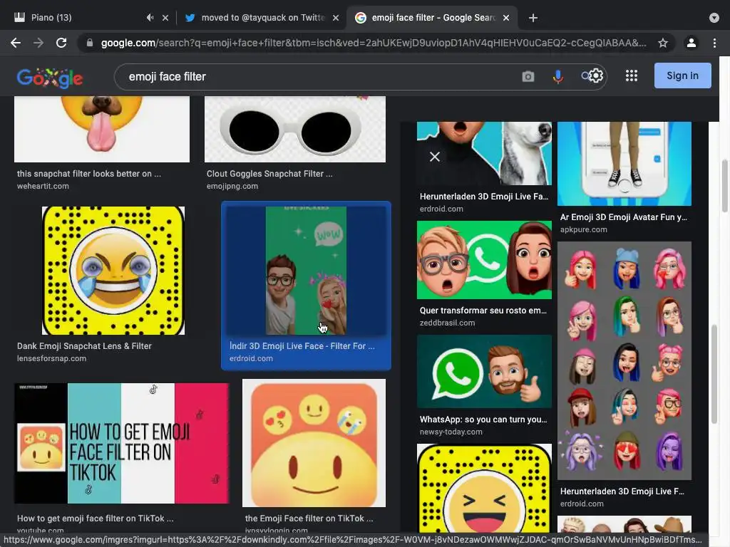
Task: Click the Sign in button
Action: pyautogui.click(x=682, y=75)
